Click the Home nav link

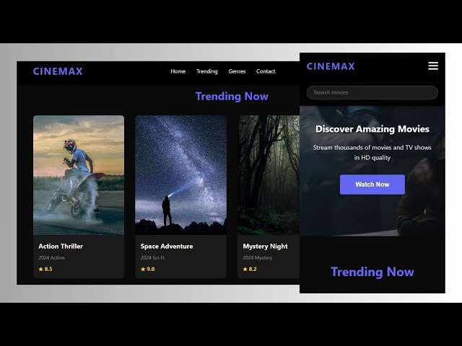coord(178,71)
